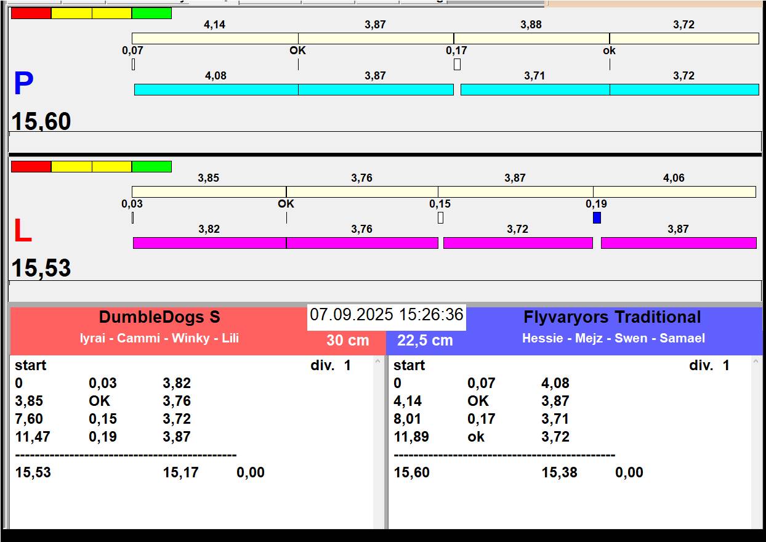The image size is (766, 542).
Task: Click the up arrow of the Flyvaryors list scrollbar
Action: 757,363
